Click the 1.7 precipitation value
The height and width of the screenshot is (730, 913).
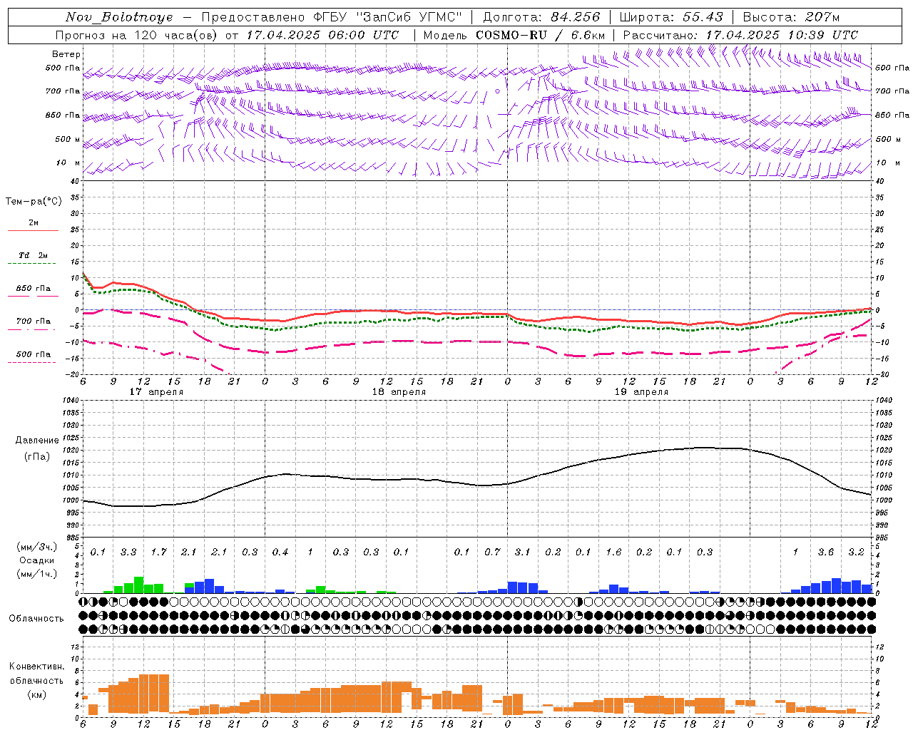pyautogui.click(x=158, y=552)
